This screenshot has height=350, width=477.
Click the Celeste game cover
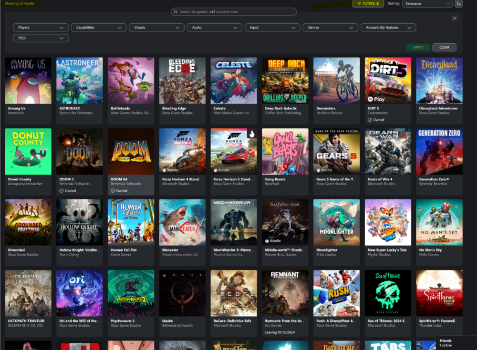tap(234, 80)
